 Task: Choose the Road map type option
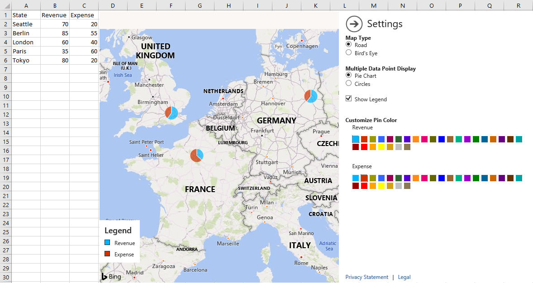click(x=348, y=45)
